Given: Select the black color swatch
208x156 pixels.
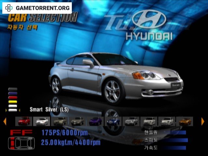Looking at the screenshot, I should pos(13,89).
